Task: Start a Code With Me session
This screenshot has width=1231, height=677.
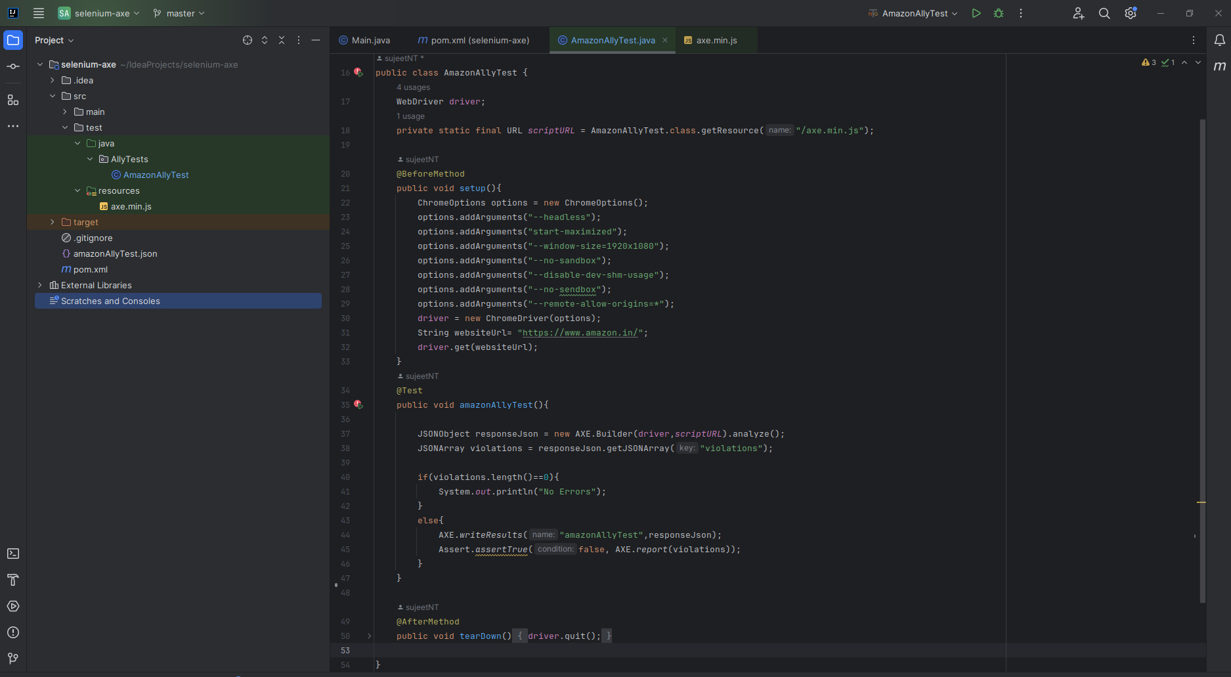Action: click(x=1078, y=13)
